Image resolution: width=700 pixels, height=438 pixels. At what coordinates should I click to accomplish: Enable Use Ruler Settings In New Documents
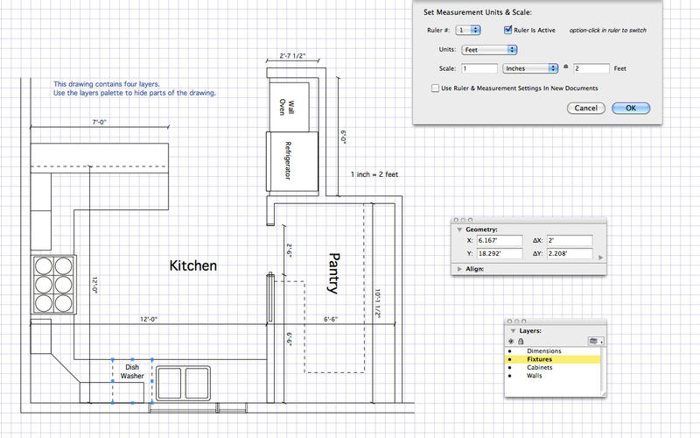click(x=435, y=88)
